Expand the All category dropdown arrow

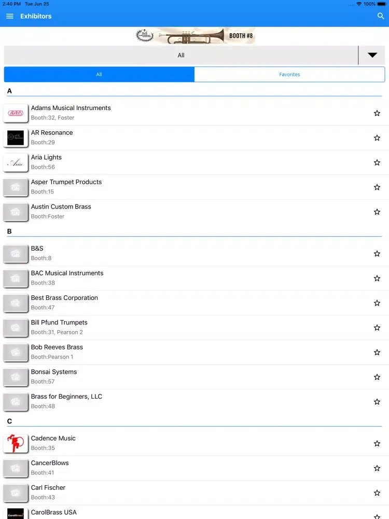coord(372,56)
